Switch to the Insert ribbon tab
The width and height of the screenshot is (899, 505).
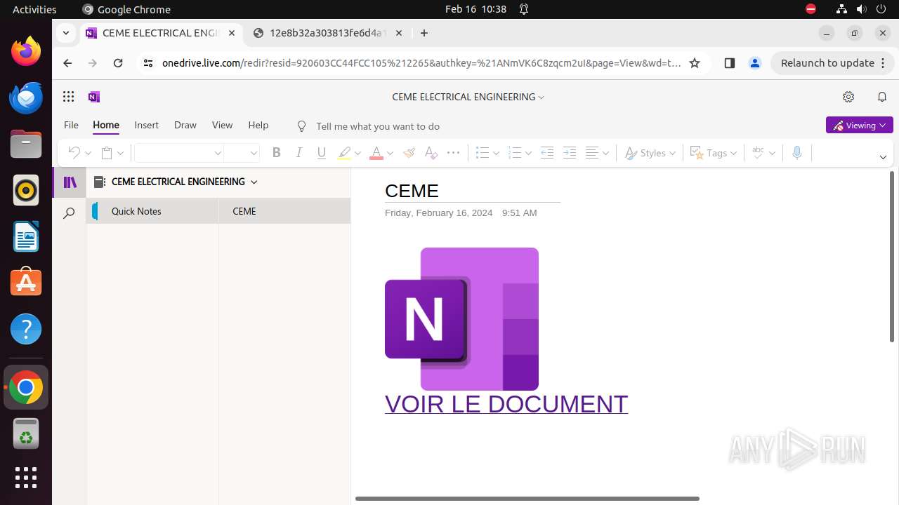point(146,125)
